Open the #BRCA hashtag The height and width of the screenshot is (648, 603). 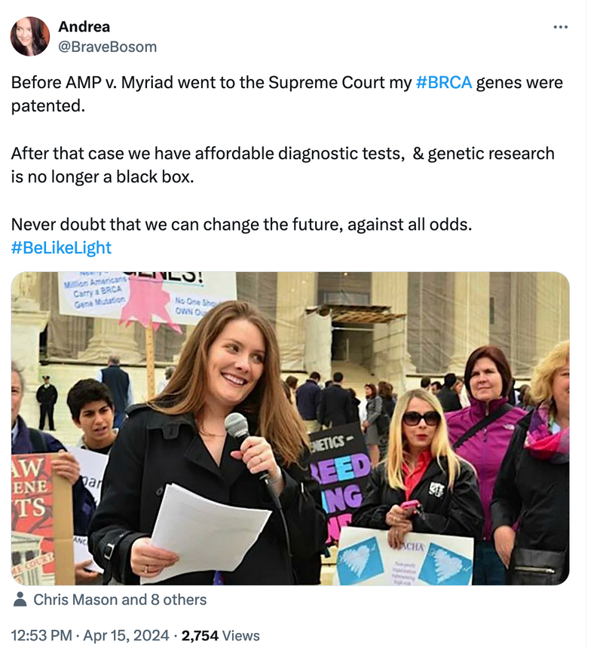443,82
